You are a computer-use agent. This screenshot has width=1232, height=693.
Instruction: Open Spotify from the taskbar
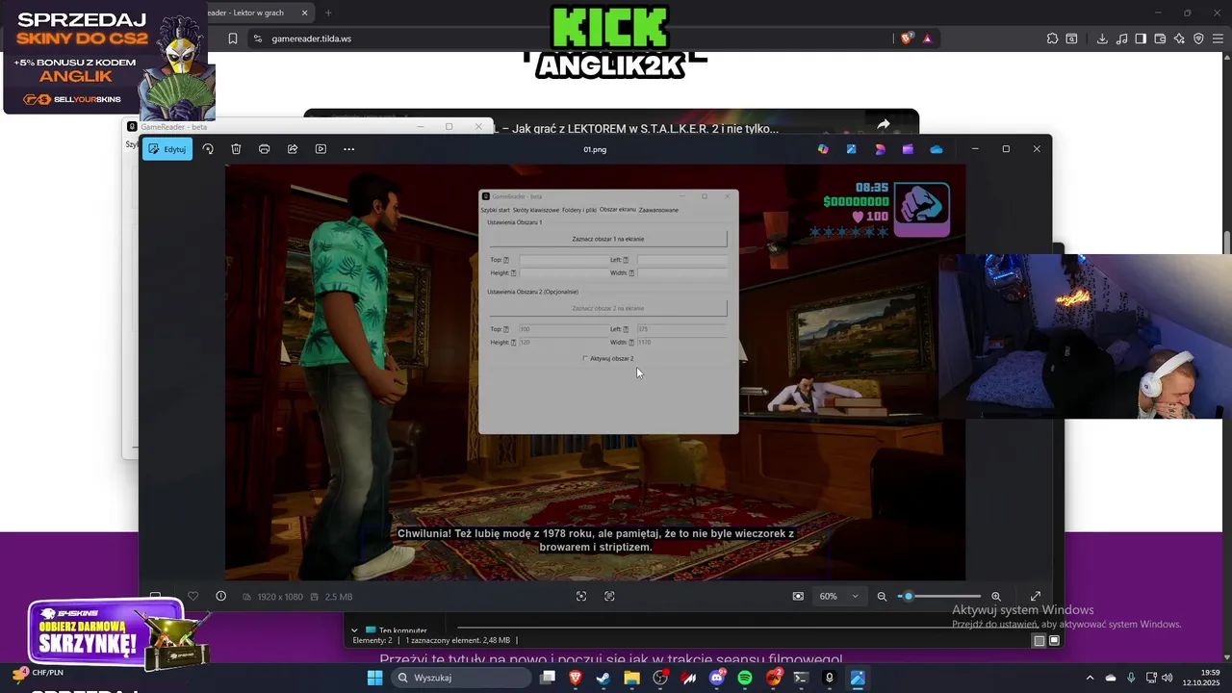pos(745,678)
